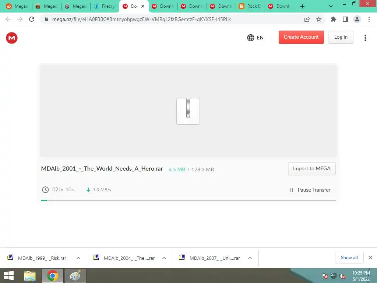
Task: Open the Chrome three-dot menu
Action: point(369,19)
